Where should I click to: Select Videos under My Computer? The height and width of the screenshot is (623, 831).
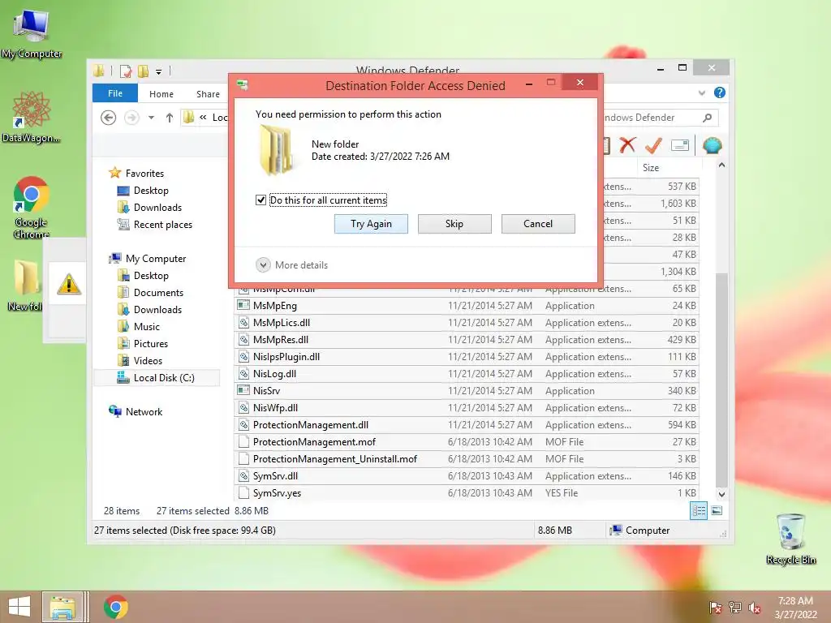tap(148, 361)
